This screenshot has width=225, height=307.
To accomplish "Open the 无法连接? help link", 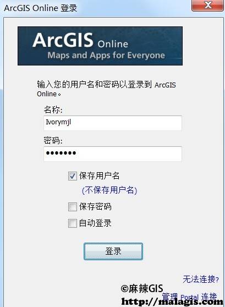I will [x=201, y=279].
